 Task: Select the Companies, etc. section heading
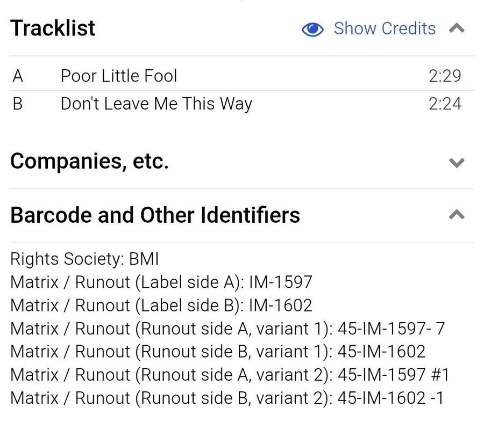[x=89, y=161]
